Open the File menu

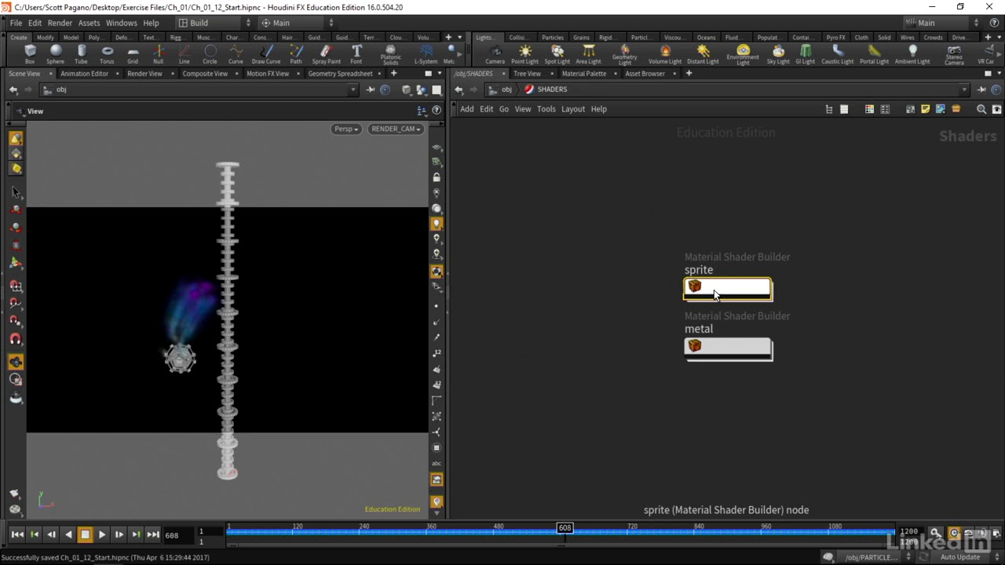pyautogui.click(x=16, y=23)
